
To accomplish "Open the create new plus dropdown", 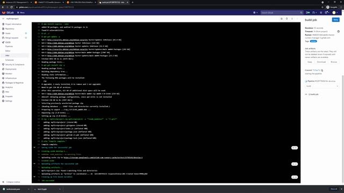I will click(255, 13).
